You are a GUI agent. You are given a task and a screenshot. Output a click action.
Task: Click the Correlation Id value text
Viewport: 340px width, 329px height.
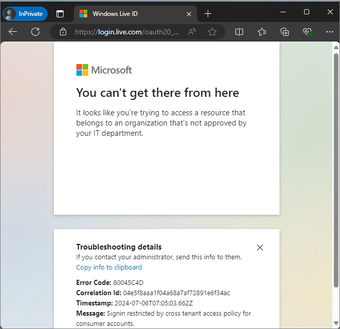point(176,293)
